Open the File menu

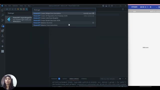5,6
